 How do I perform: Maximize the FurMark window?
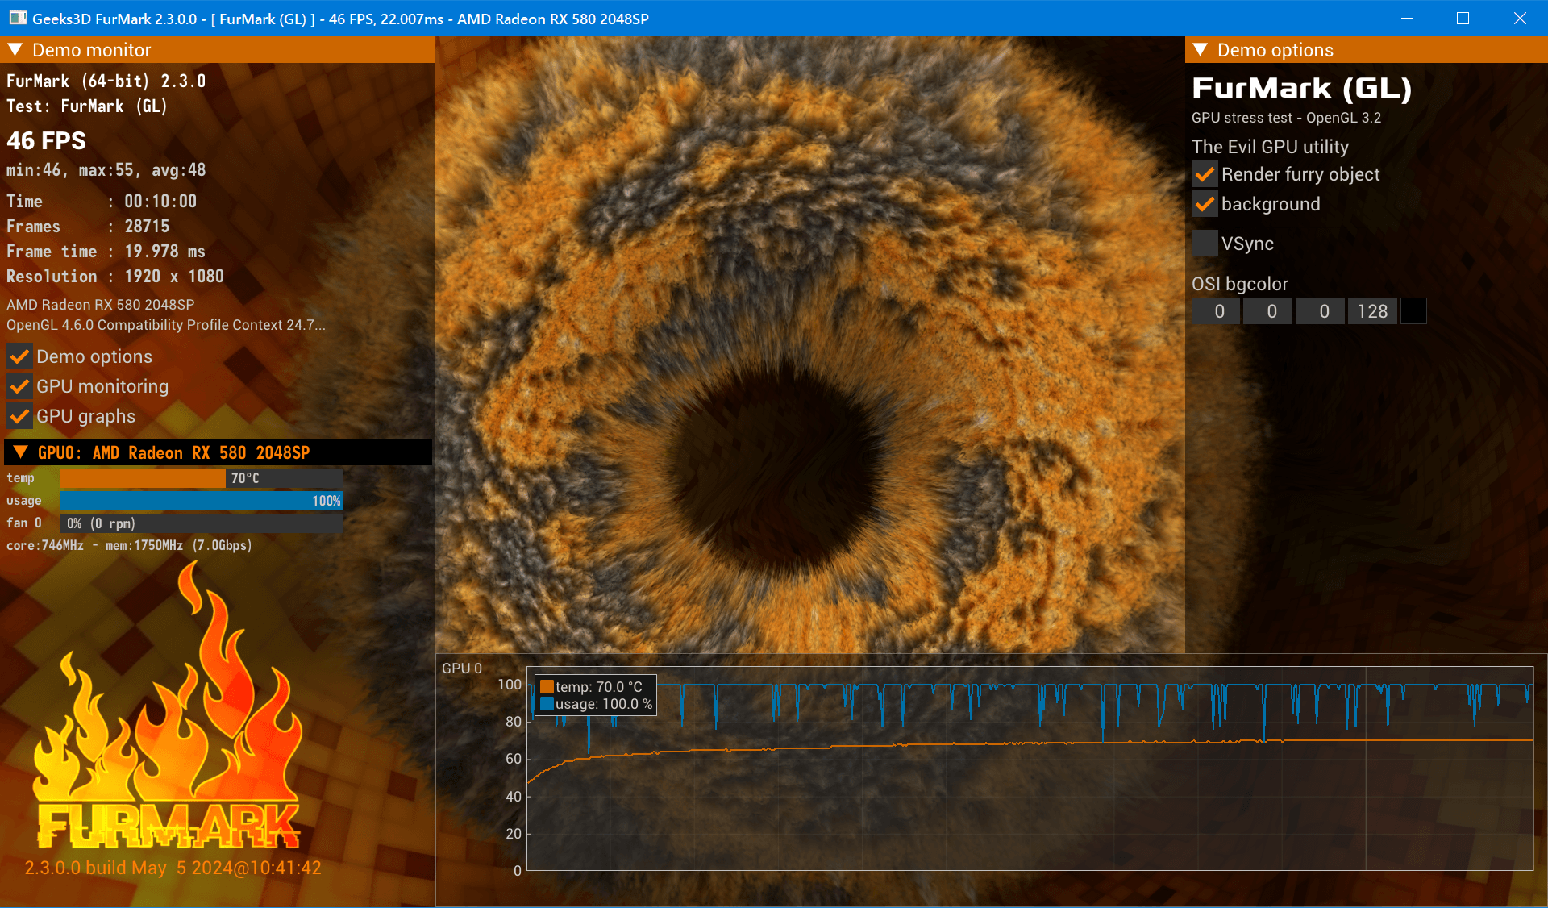(x=1463, y=19)
